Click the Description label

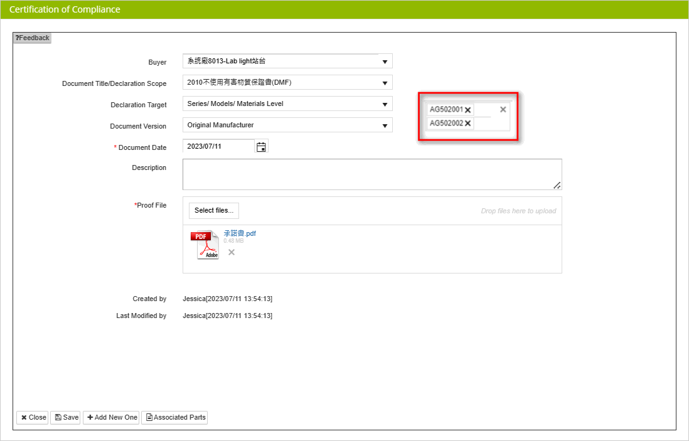(149, 167)
